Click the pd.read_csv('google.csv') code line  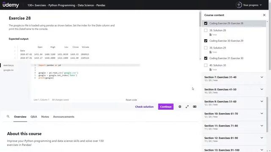[58, 73]
